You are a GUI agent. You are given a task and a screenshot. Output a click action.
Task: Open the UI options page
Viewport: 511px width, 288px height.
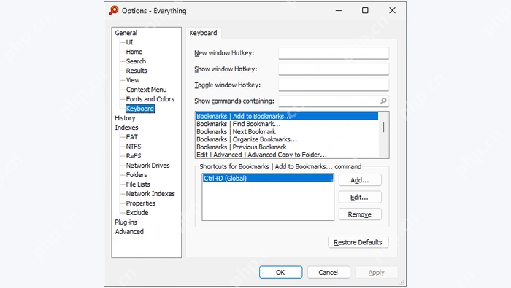tap(129, 42)
